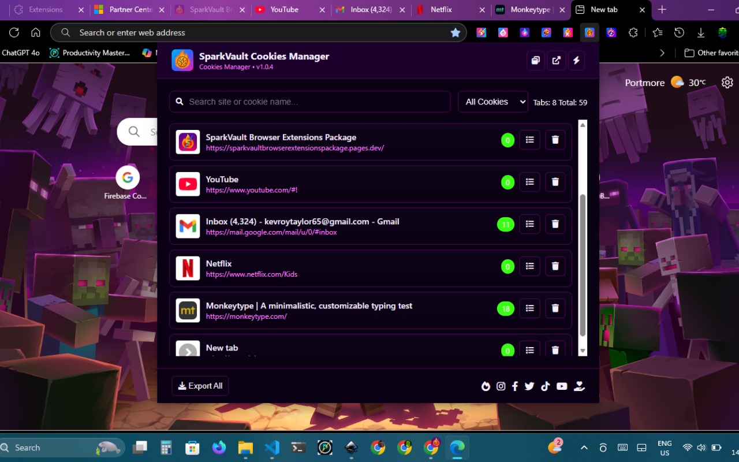Open the https://www.youtube.com/#! link
739x462 pixels.
252,191
